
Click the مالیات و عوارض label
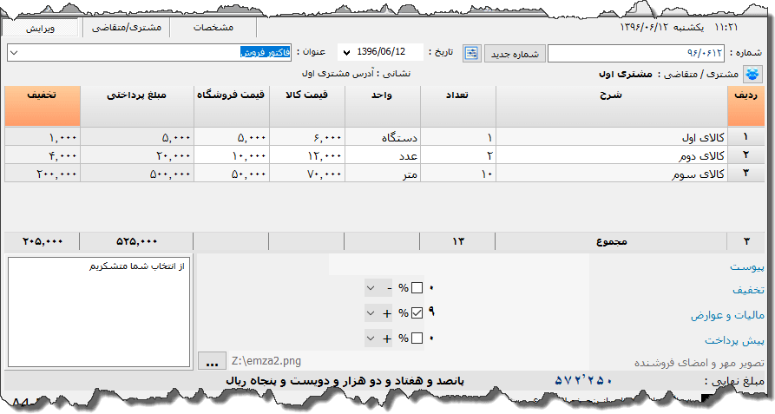tap(727, 315)
